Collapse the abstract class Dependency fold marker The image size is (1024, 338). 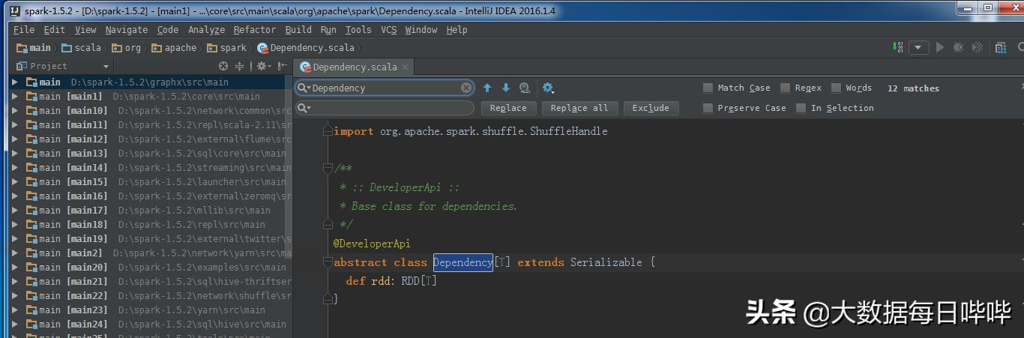pyautogui.click(x=328, y=262)
